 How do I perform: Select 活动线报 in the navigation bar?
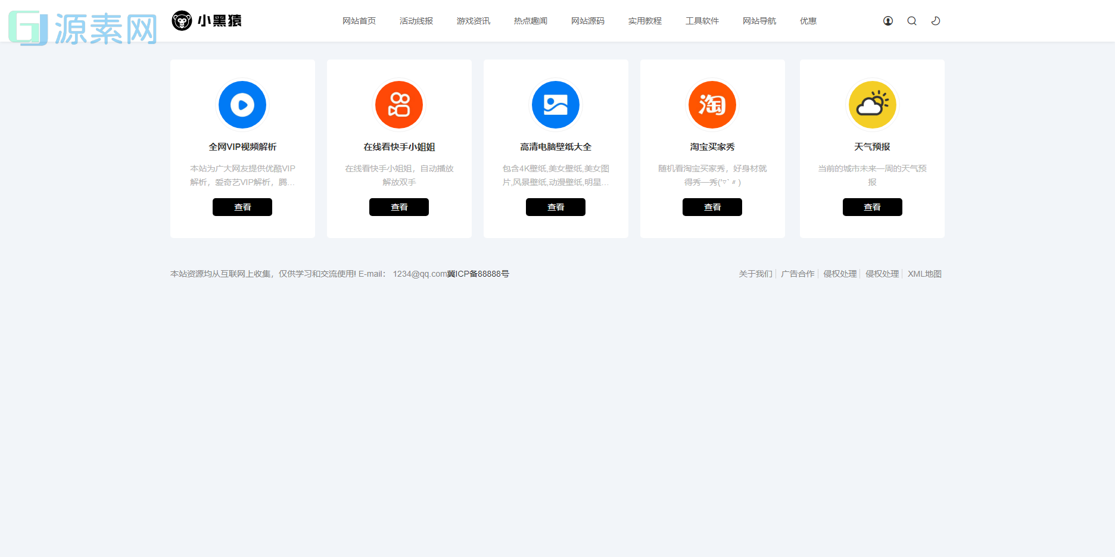(x=416, y=20)
